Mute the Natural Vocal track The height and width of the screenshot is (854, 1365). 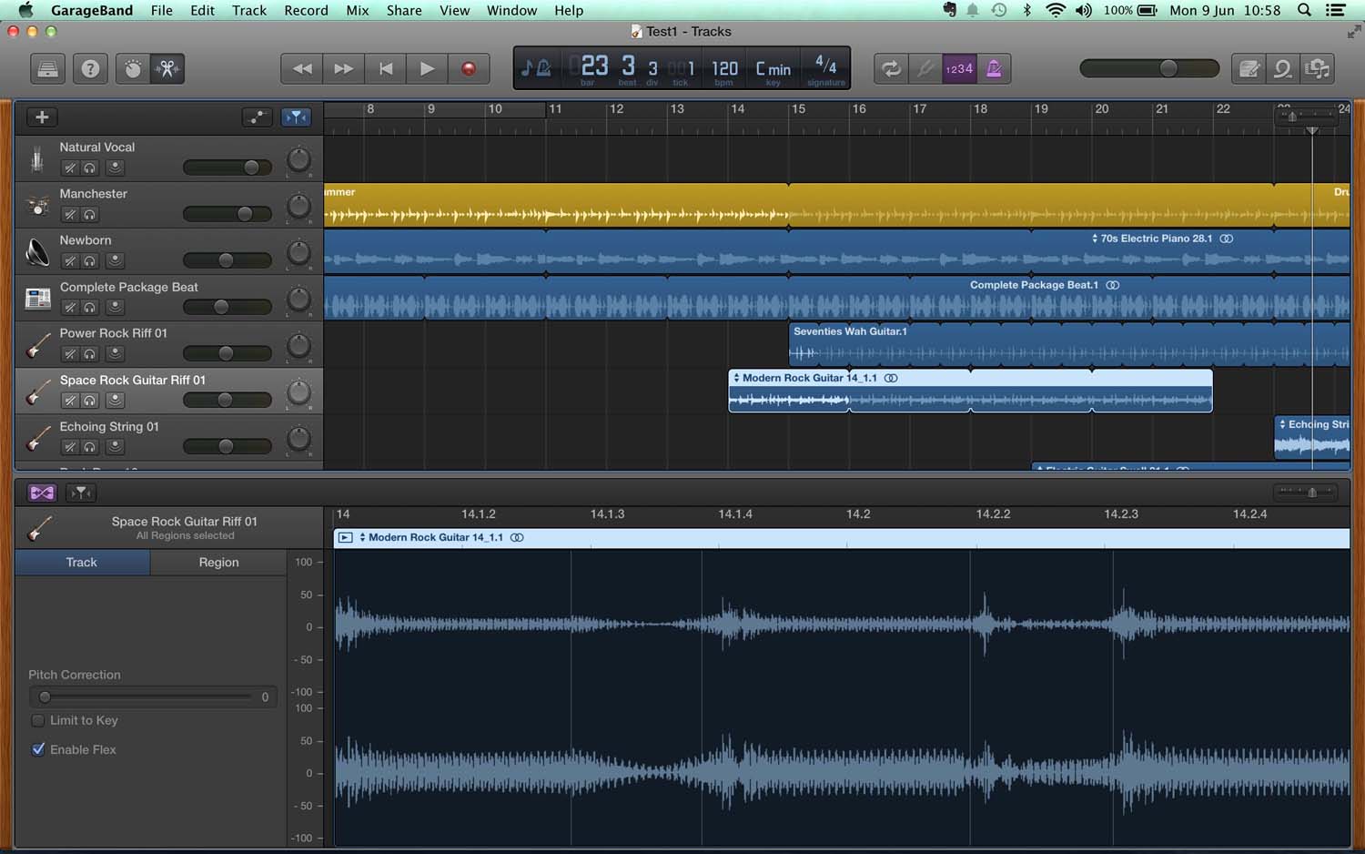pyautogui.click(x=70, y=168)
